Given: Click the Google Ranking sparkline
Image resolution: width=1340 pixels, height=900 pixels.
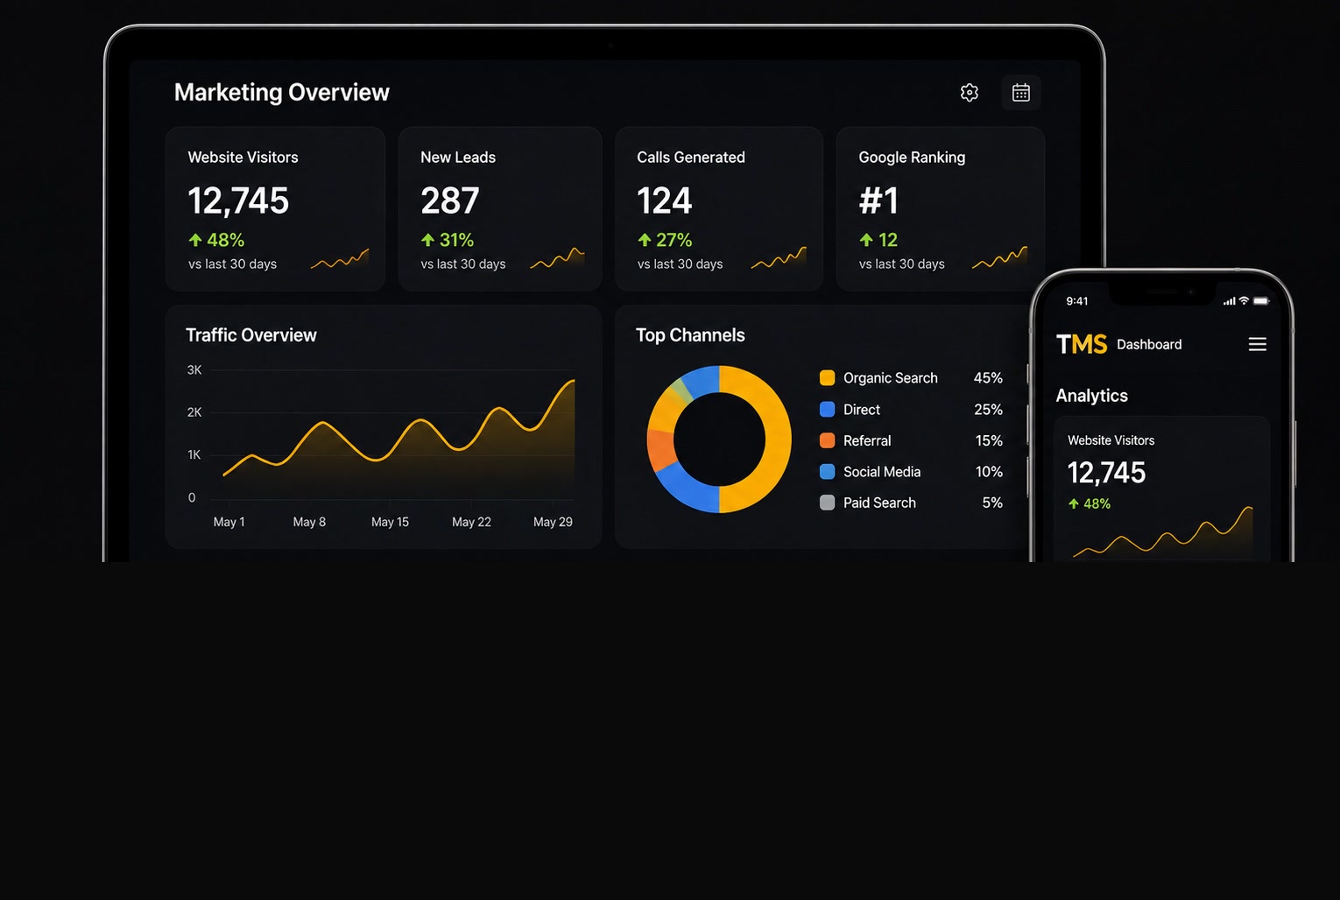Looking at the screenshot, I should click(x=999, y=258).
